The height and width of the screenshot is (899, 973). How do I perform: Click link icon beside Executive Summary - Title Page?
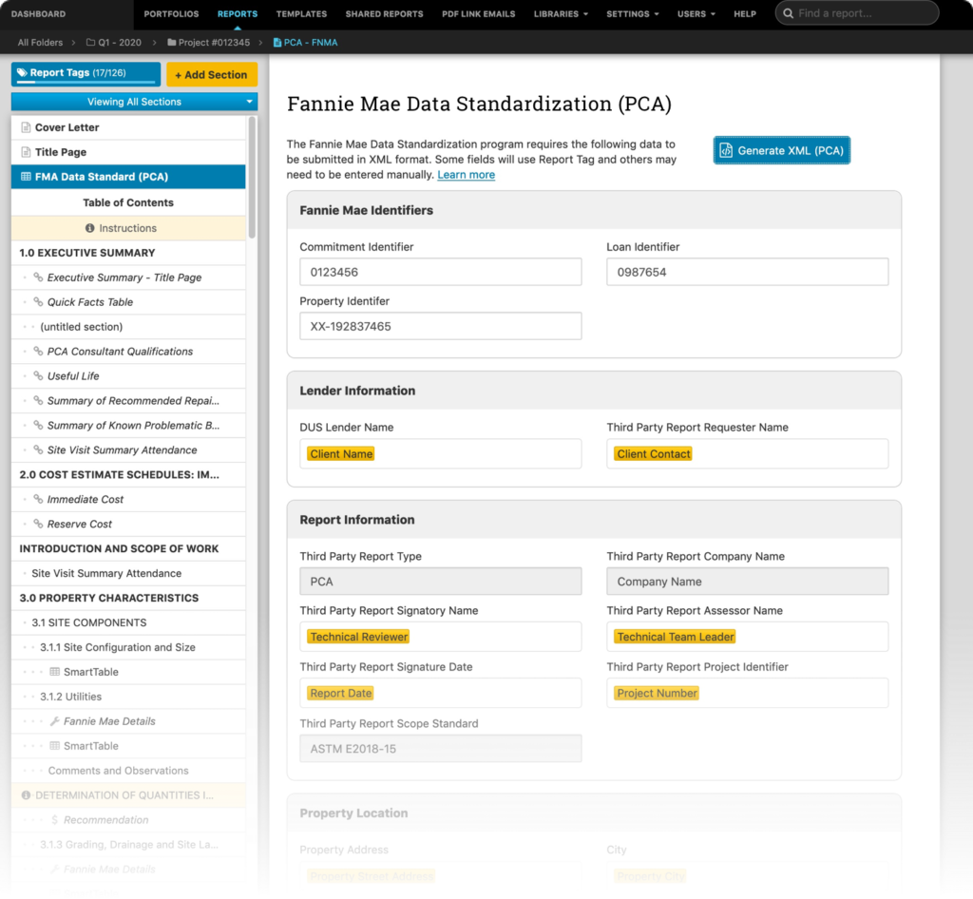[38, 277]
